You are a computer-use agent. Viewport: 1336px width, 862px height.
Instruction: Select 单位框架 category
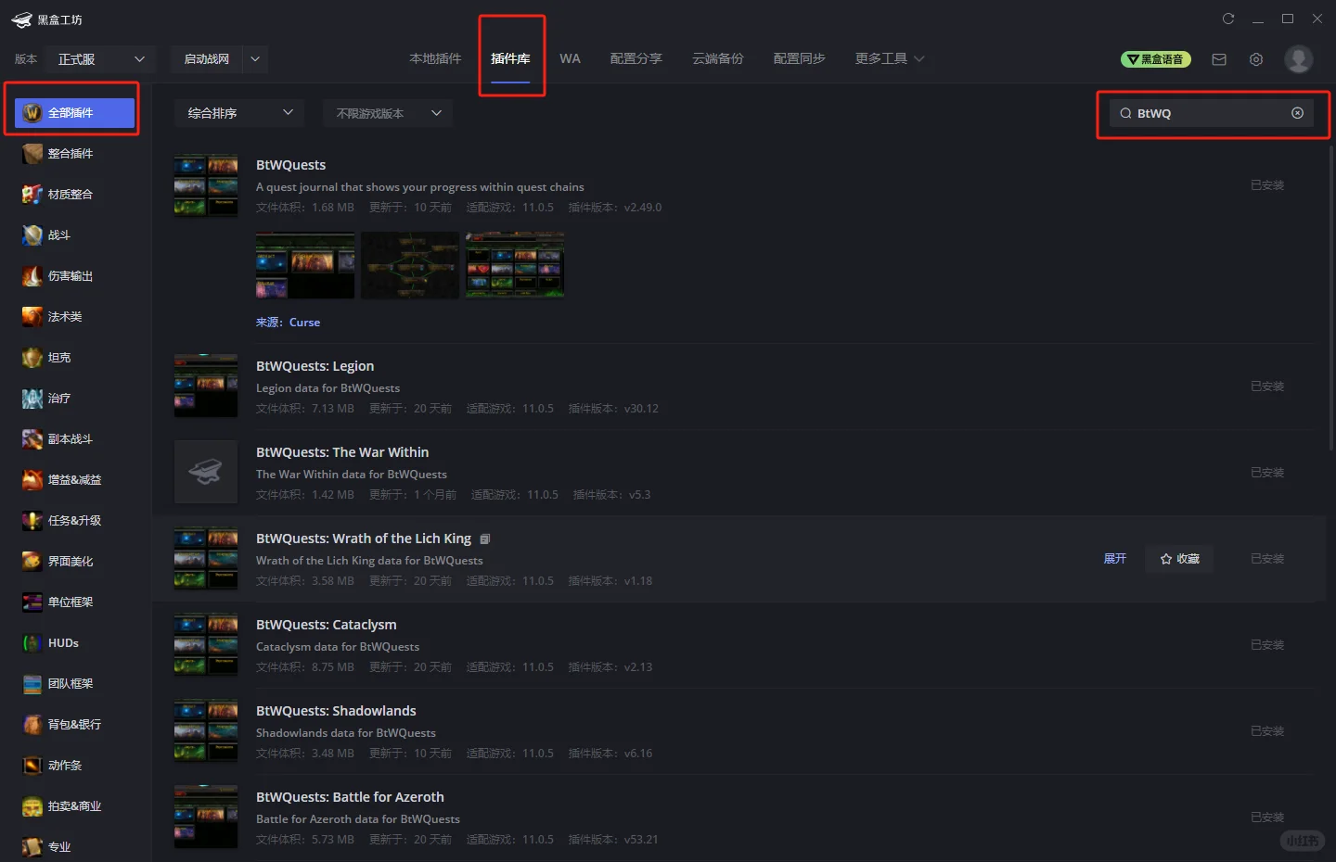[75, 602]
